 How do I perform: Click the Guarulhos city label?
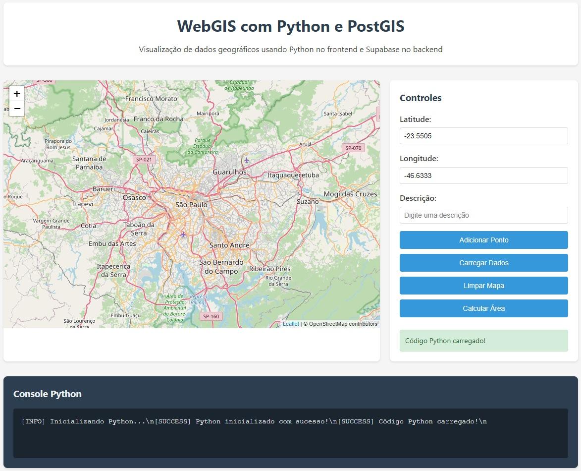coord(229,172)
